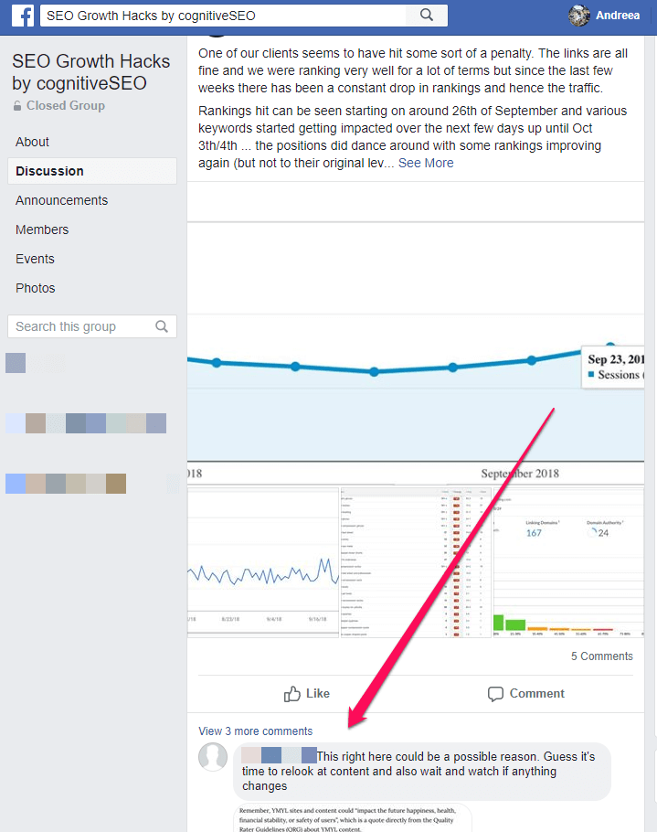Select the comment text 'This right here could be a possible reason'
657x832 pixels.
pos(428,756)
